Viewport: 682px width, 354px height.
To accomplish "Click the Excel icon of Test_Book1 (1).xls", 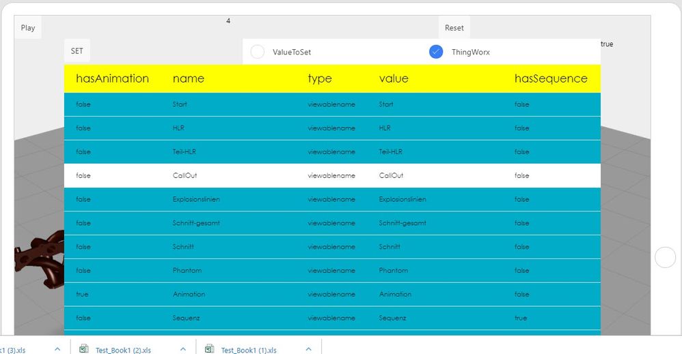I will point(210,349).
